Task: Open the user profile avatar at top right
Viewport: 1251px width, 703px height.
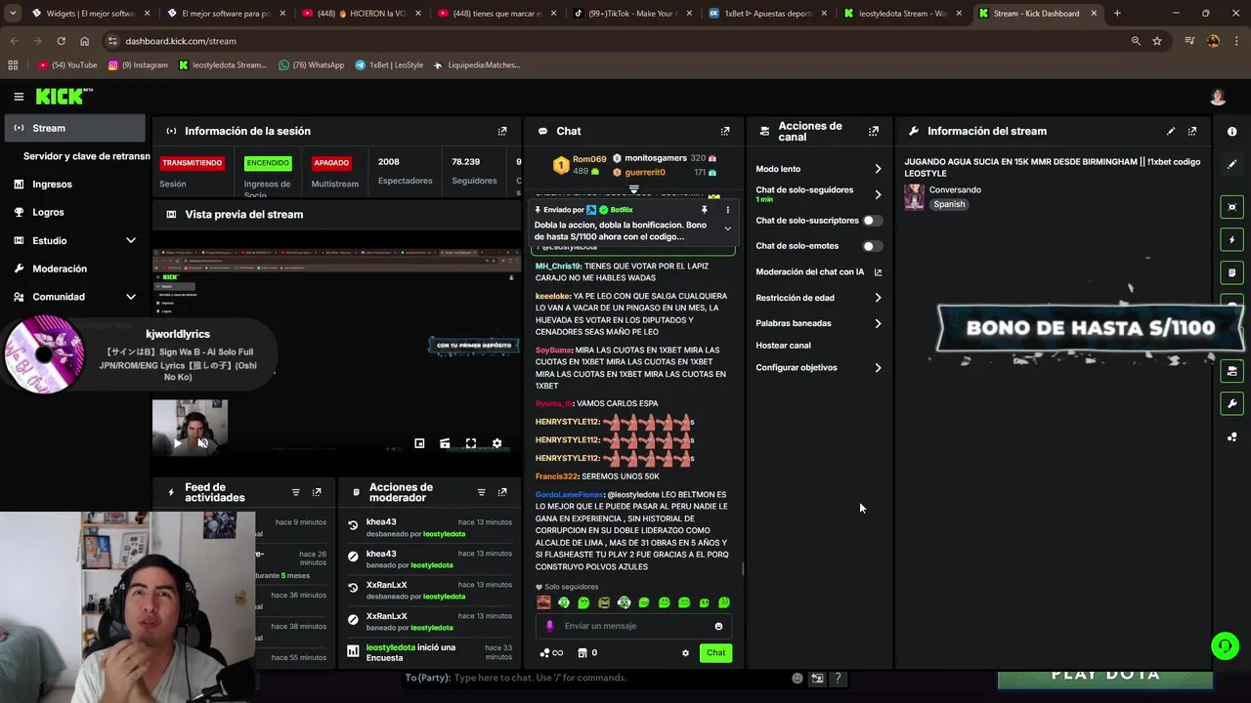Action: click(1218, 97)
